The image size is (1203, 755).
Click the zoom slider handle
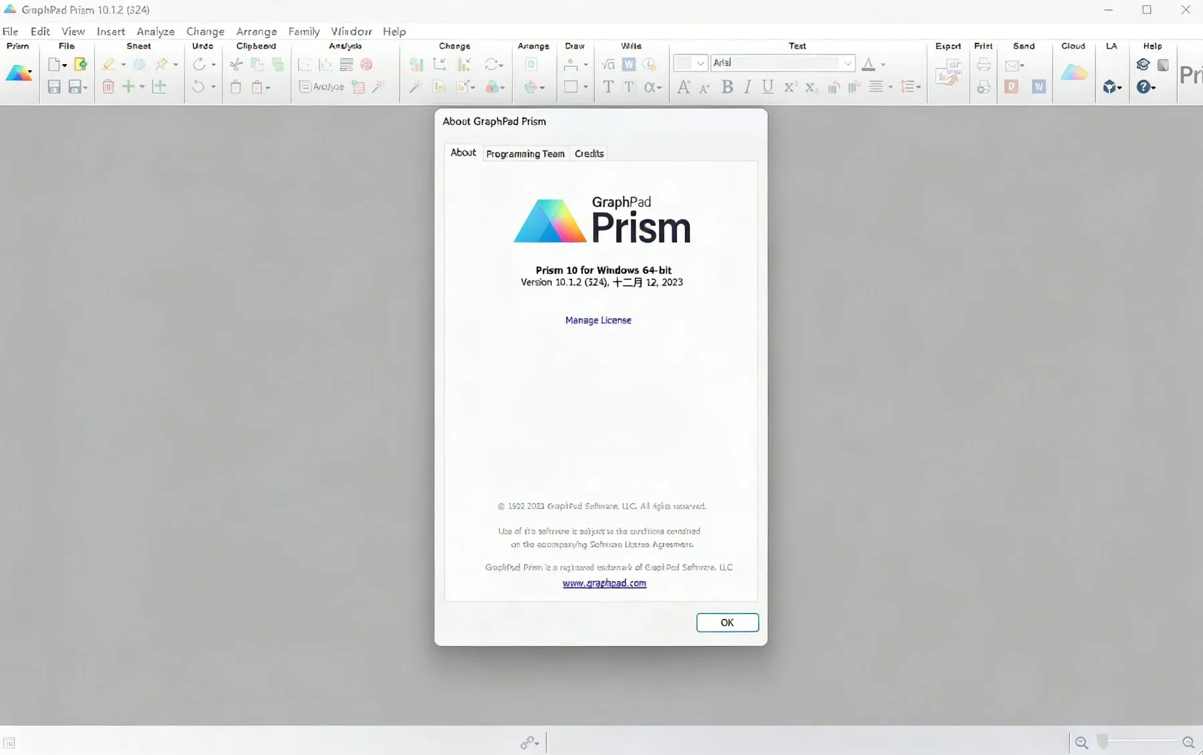(1103, 741)
